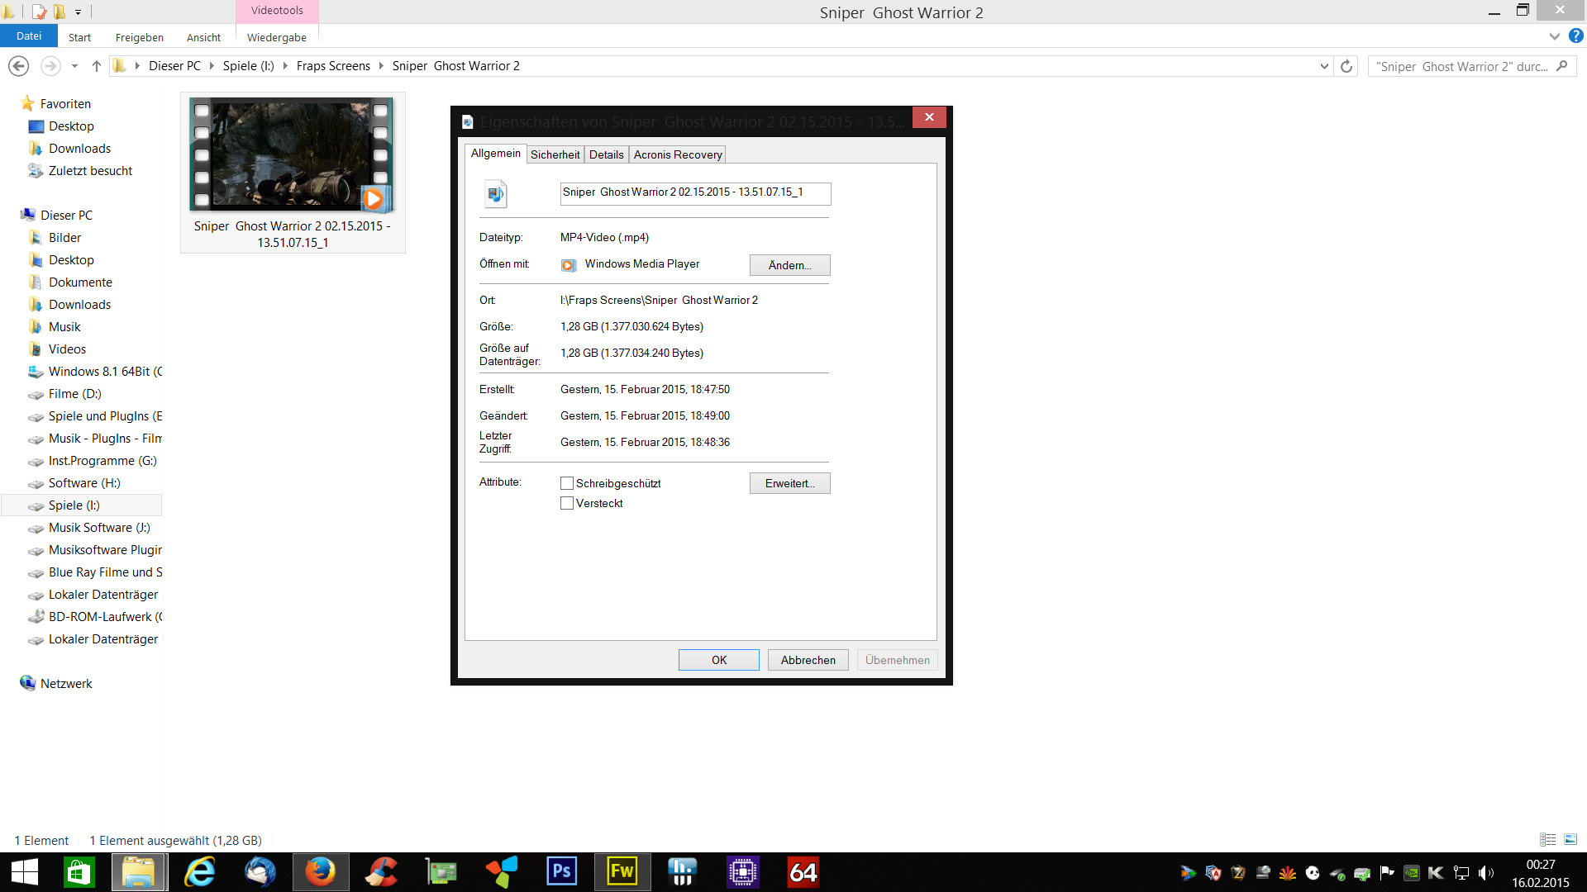Switch to the Details tab

(606, 154)
